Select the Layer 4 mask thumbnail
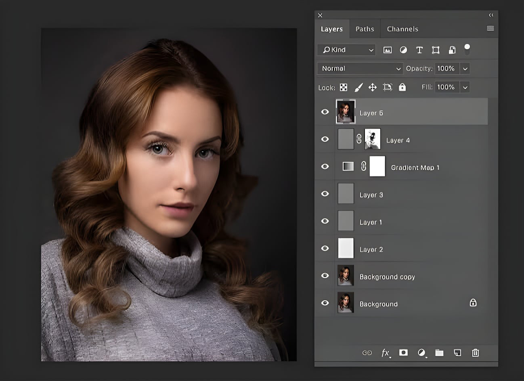The height and width of the screenshot is (381, 524). tap(373, 139)
